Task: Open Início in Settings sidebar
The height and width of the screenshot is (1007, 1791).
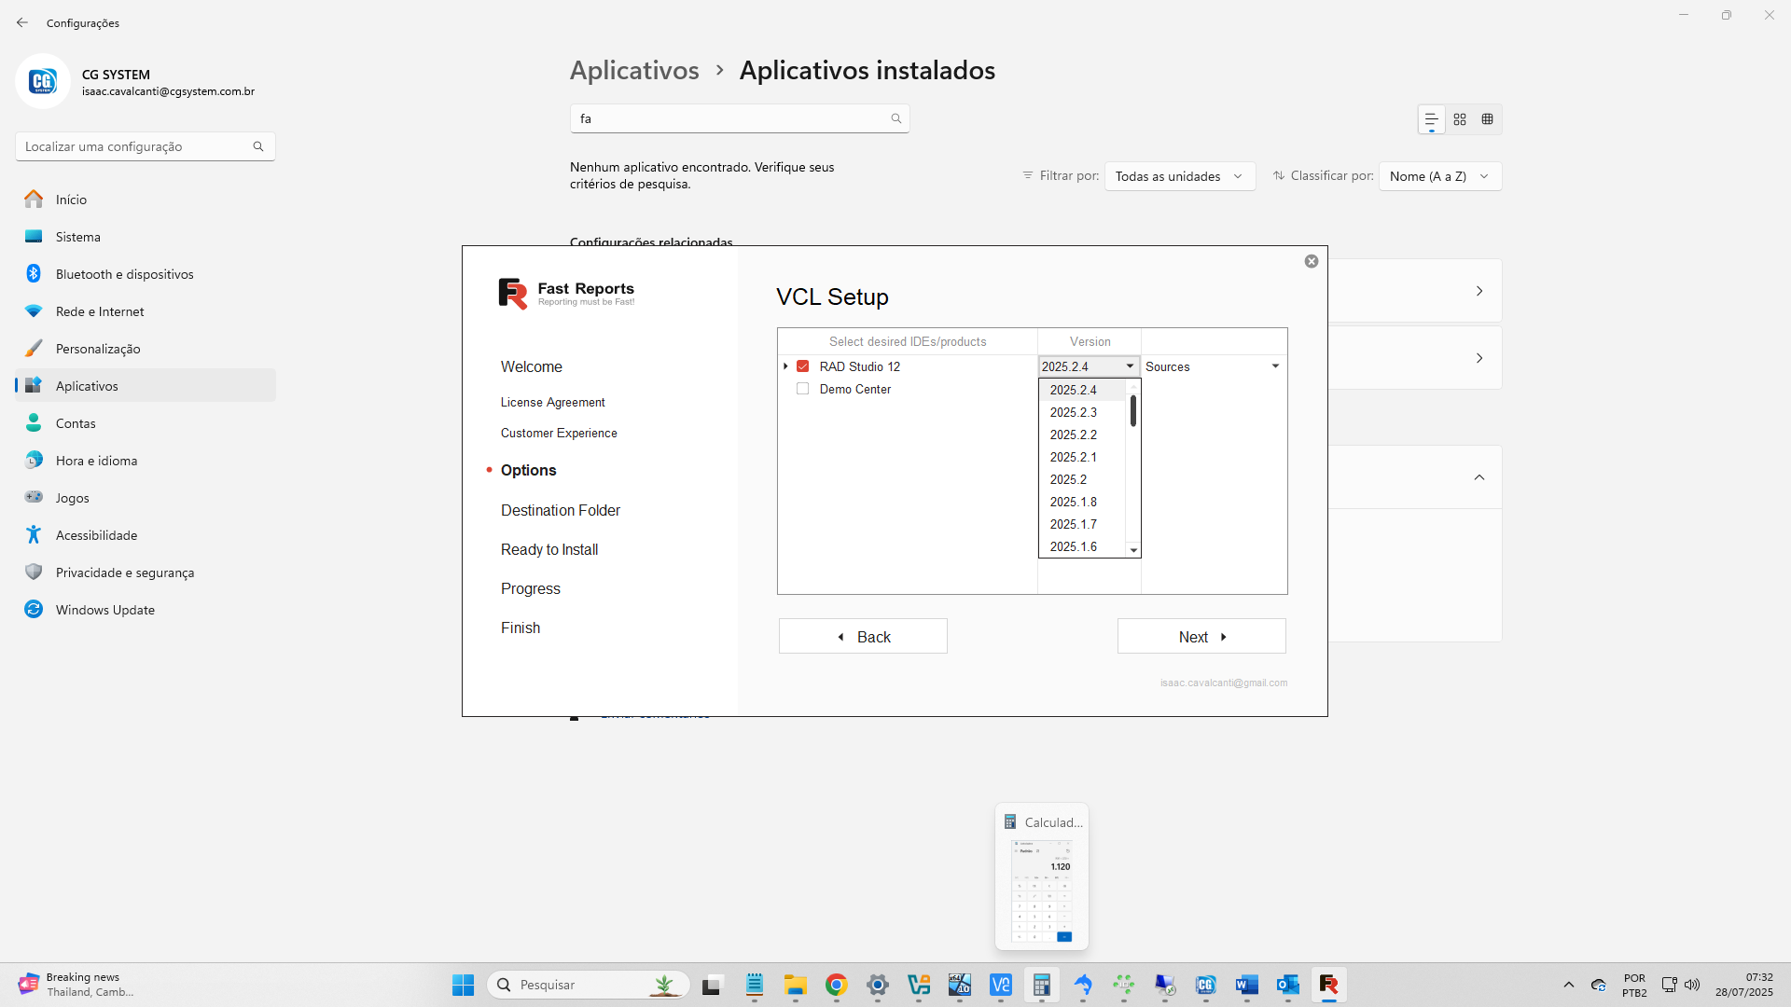Action: point(145,200)
